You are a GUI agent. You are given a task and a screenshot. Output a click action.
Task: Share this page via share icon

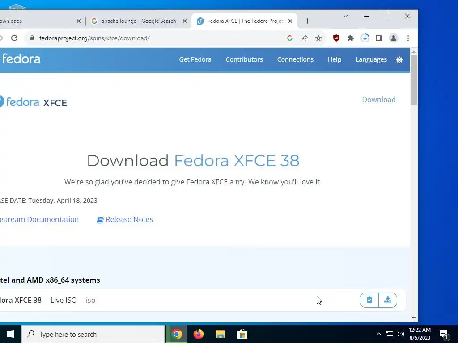click(x=304, y=38)
